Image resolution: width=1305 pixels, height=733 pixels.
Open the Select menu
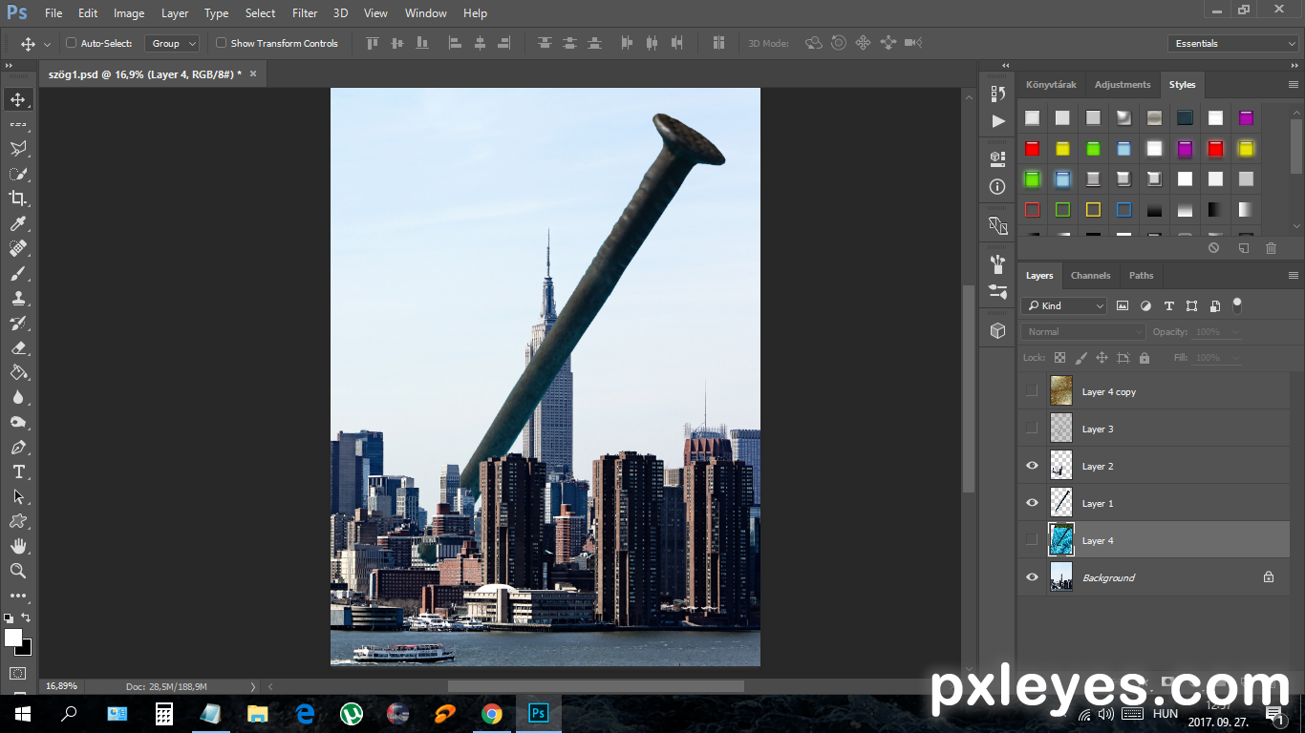click(260, 13)
